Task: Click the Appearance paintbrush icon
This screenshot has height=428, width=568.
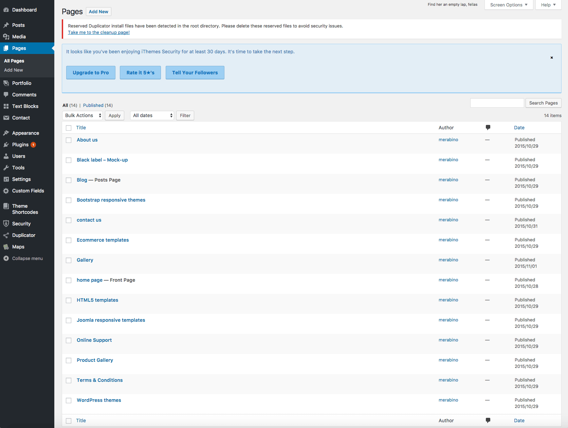Action: [6, 133]
